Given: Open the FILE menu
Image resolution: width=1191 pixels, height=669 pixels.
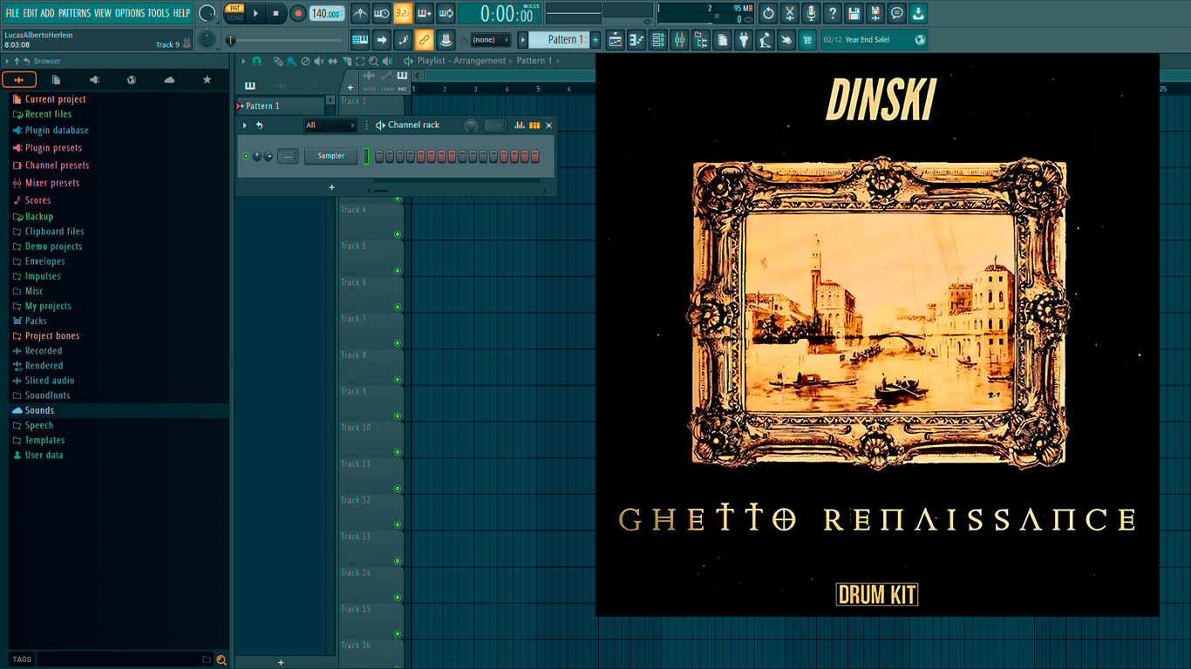Looking at the screenshot, I should 12,13.
